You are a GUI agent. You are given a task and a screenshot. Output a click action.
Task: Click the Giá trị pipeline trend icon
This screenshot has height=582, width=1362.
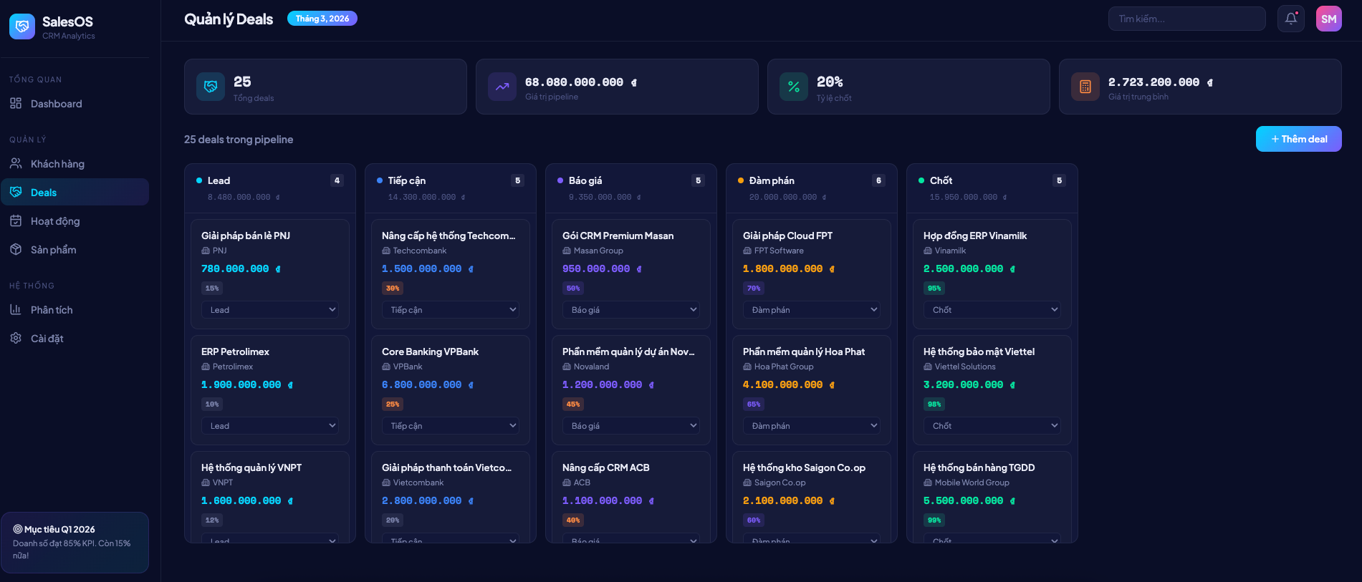(x=502, y=87)
